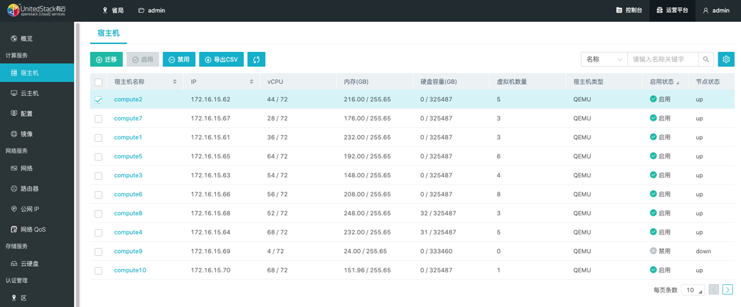Screen dimensions: 741x307
Task: Check the compute1 row checkbox
Action: [x=99, y=137]
